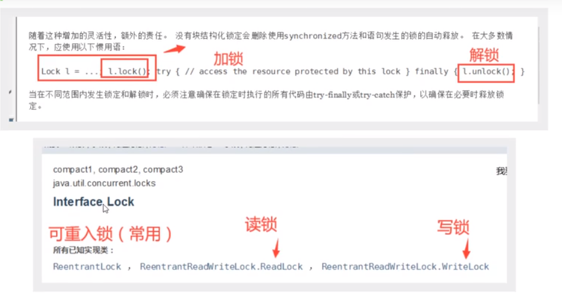Click the red arrow below 读锁
The width and height of the screenshot is (562, 294).
tap(276, 248)
